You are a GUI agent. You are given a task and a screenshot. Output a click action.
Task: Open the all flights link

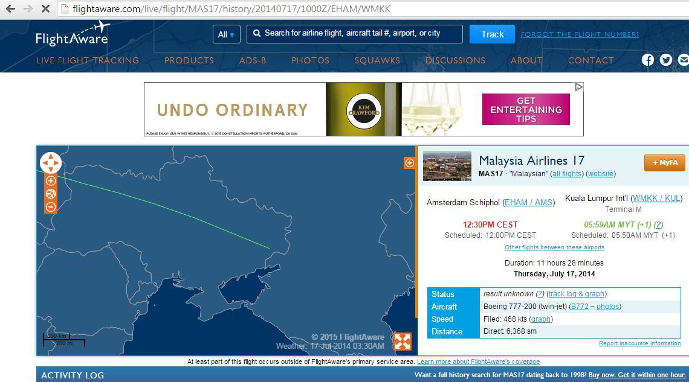(x=567, y=174)
